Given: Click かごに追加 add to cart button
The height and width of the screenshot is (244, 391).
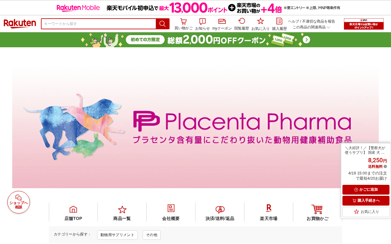Looking at the screenshot, I should point(366,190).
